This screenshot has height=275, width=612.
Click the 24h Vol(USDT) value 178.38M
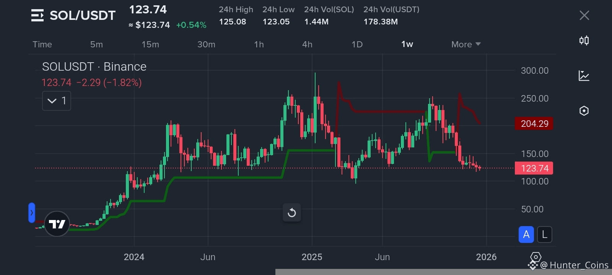coord(381,22)
